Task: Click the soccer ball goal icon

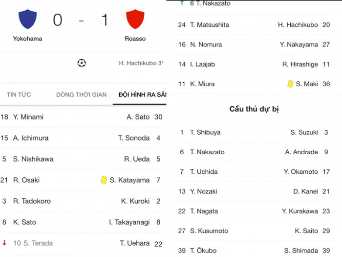Action: pos(82,63)
